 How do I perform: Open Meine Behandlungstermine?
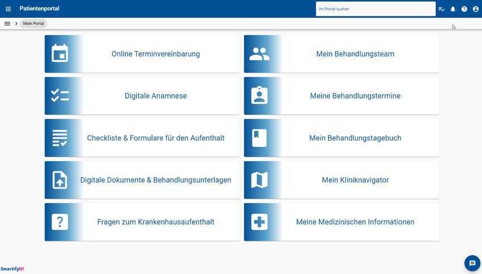tap(355, 96)
